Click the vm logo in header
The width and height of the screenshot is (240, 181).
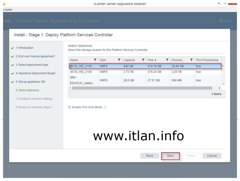8,21
